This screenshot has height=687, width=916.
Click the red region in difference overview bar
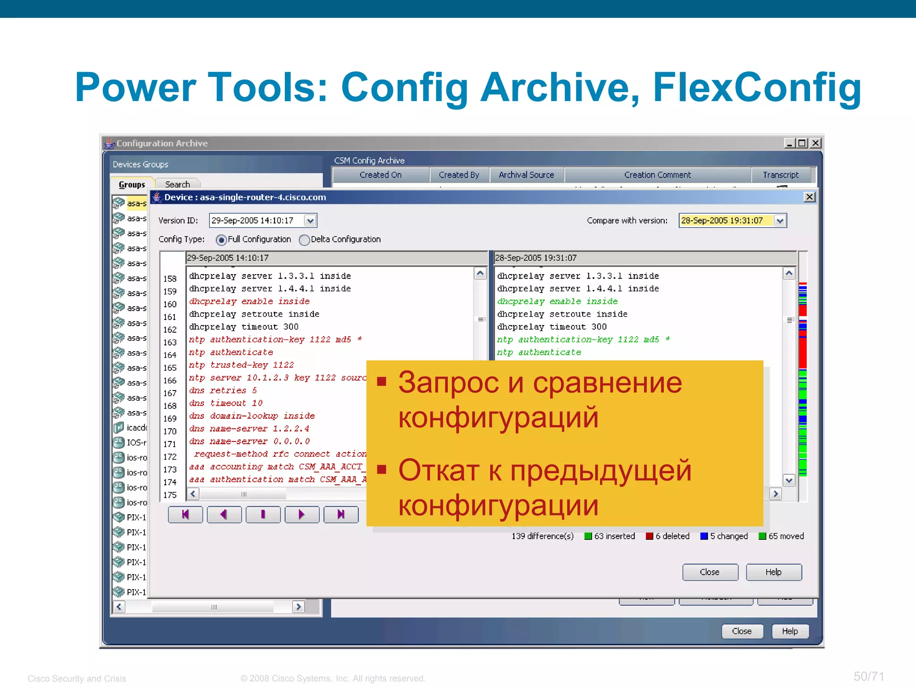point(803,353)
